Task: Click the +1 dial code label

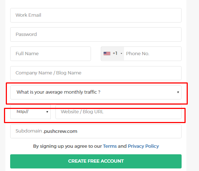Action: coord(115,53)
